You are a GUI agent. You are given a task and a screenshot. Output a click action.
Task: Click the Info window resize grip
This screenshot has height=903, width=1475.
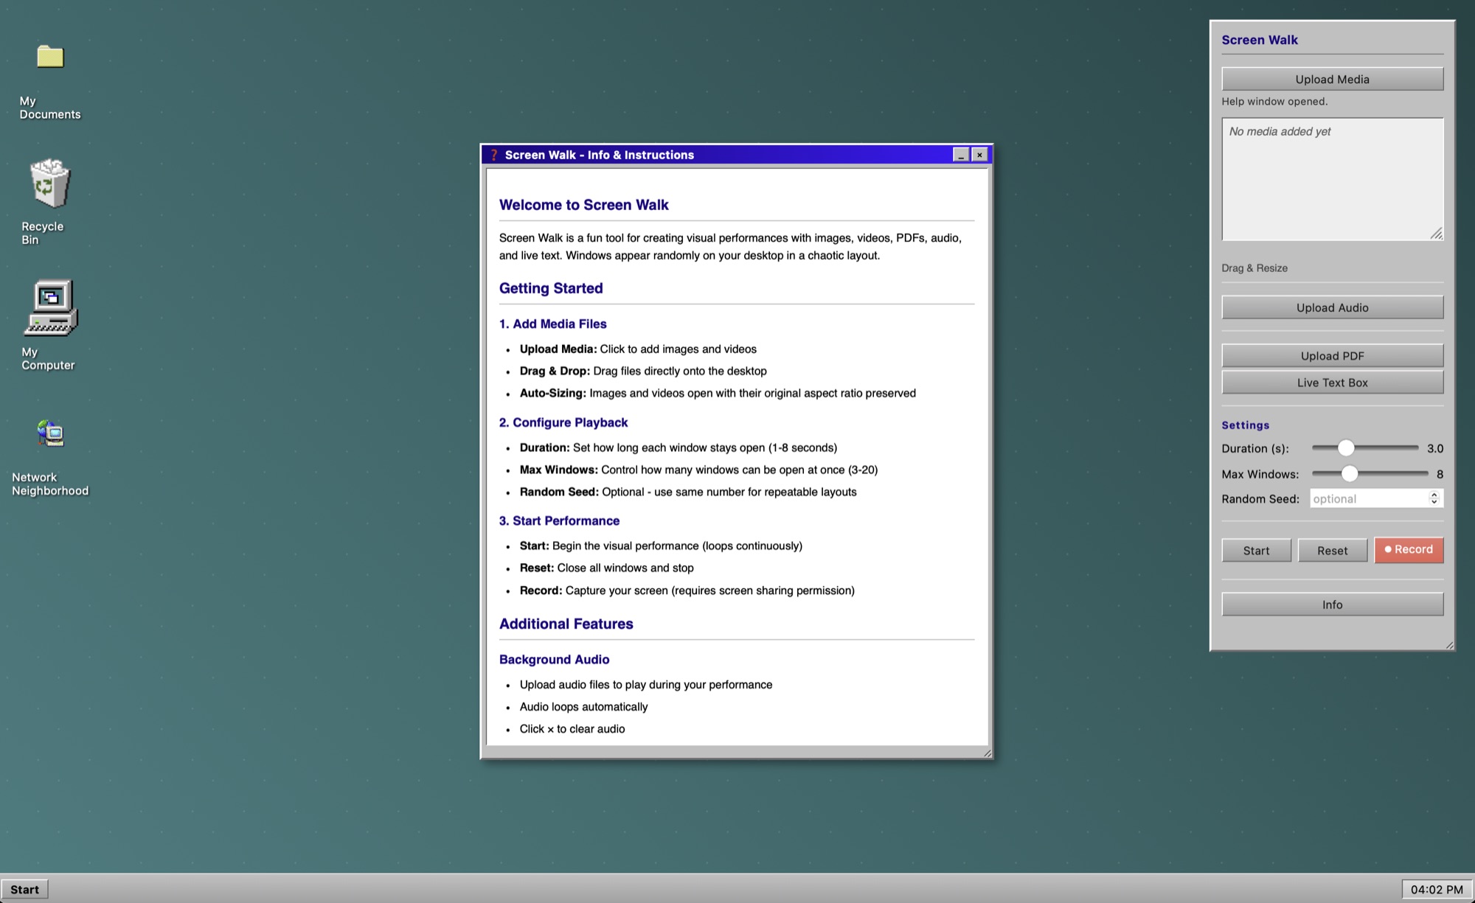[x=988, y=753]
